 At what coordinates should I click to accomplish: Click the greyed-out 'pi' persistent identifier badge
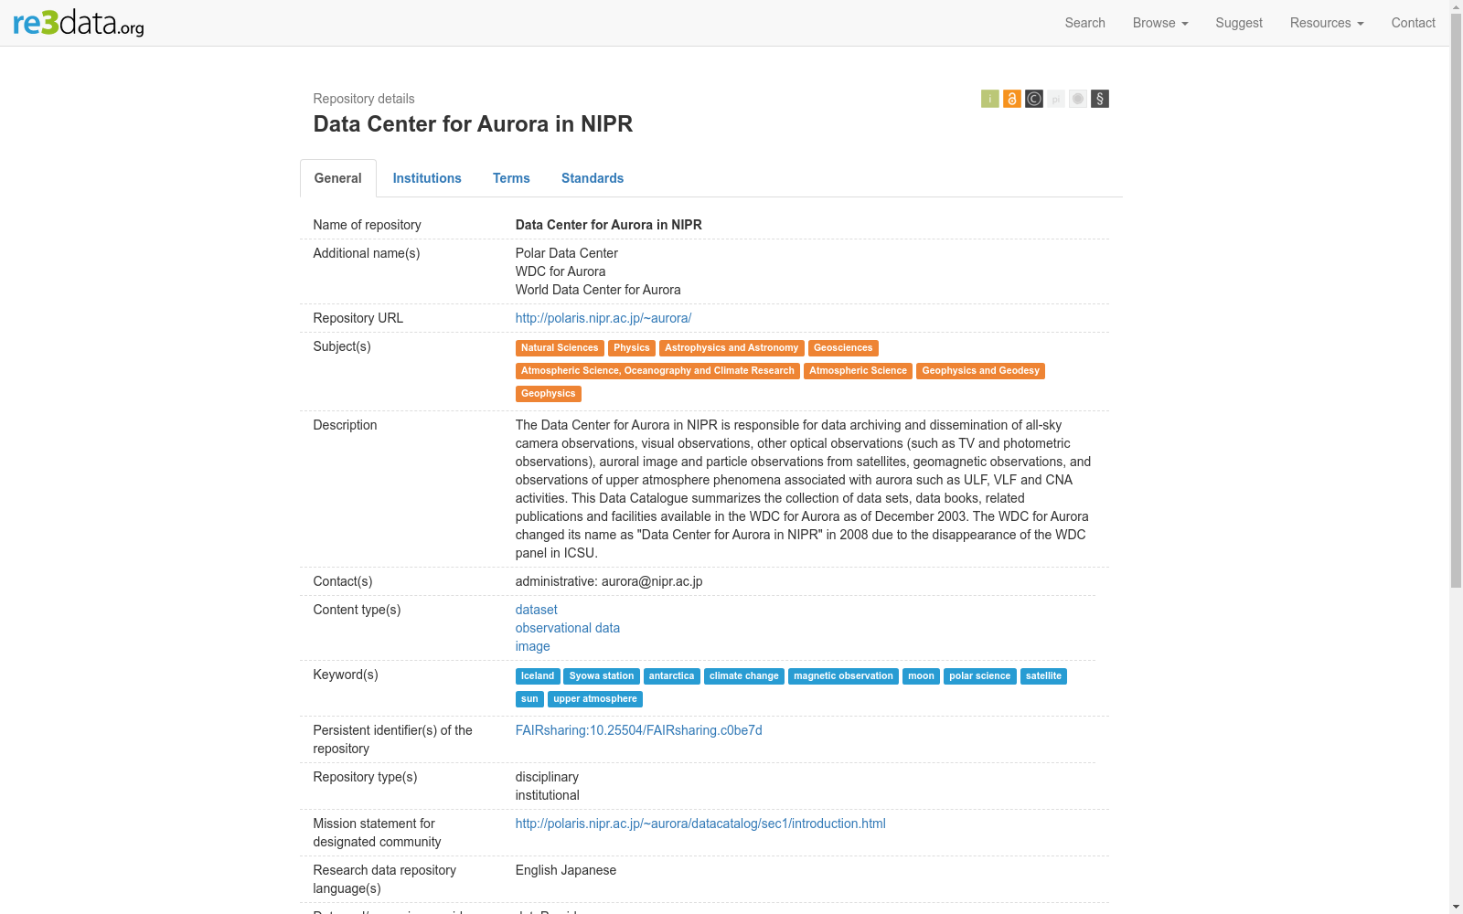click(1056, 99)
